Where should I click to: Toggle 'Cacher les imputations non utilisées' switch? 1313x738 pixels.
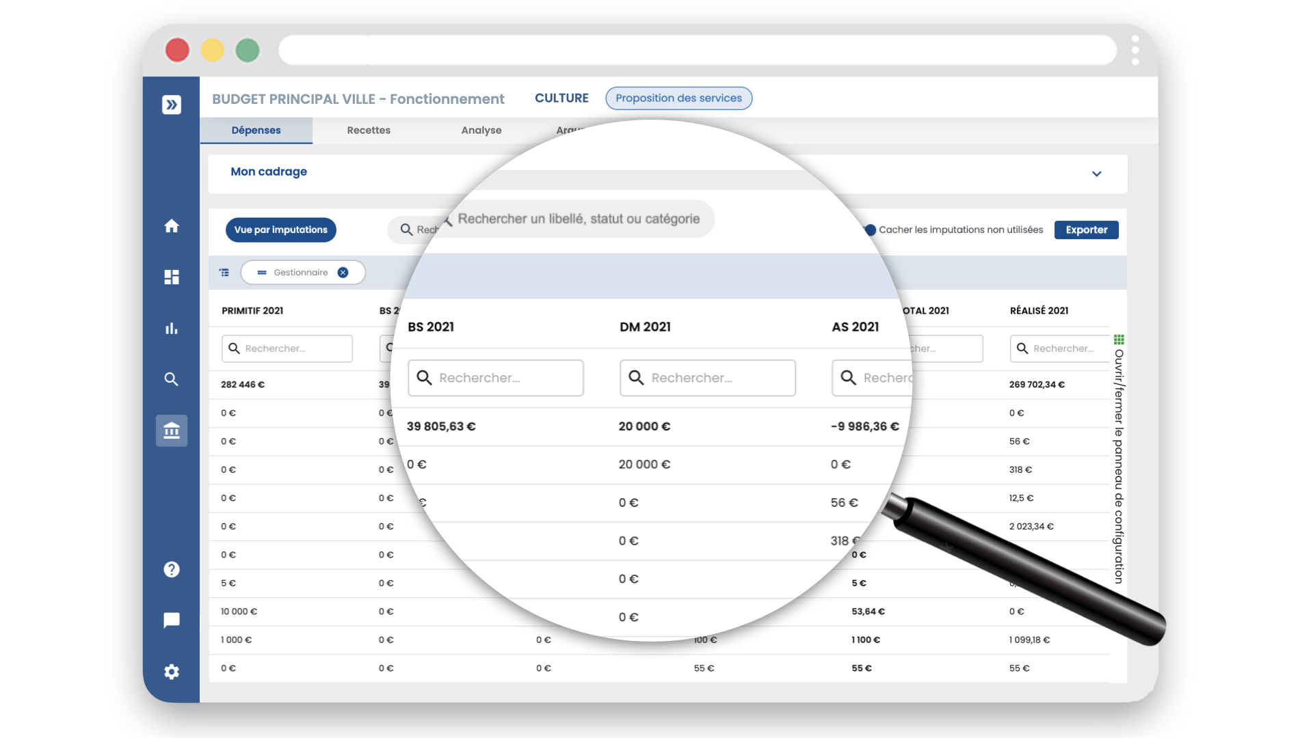870,230
